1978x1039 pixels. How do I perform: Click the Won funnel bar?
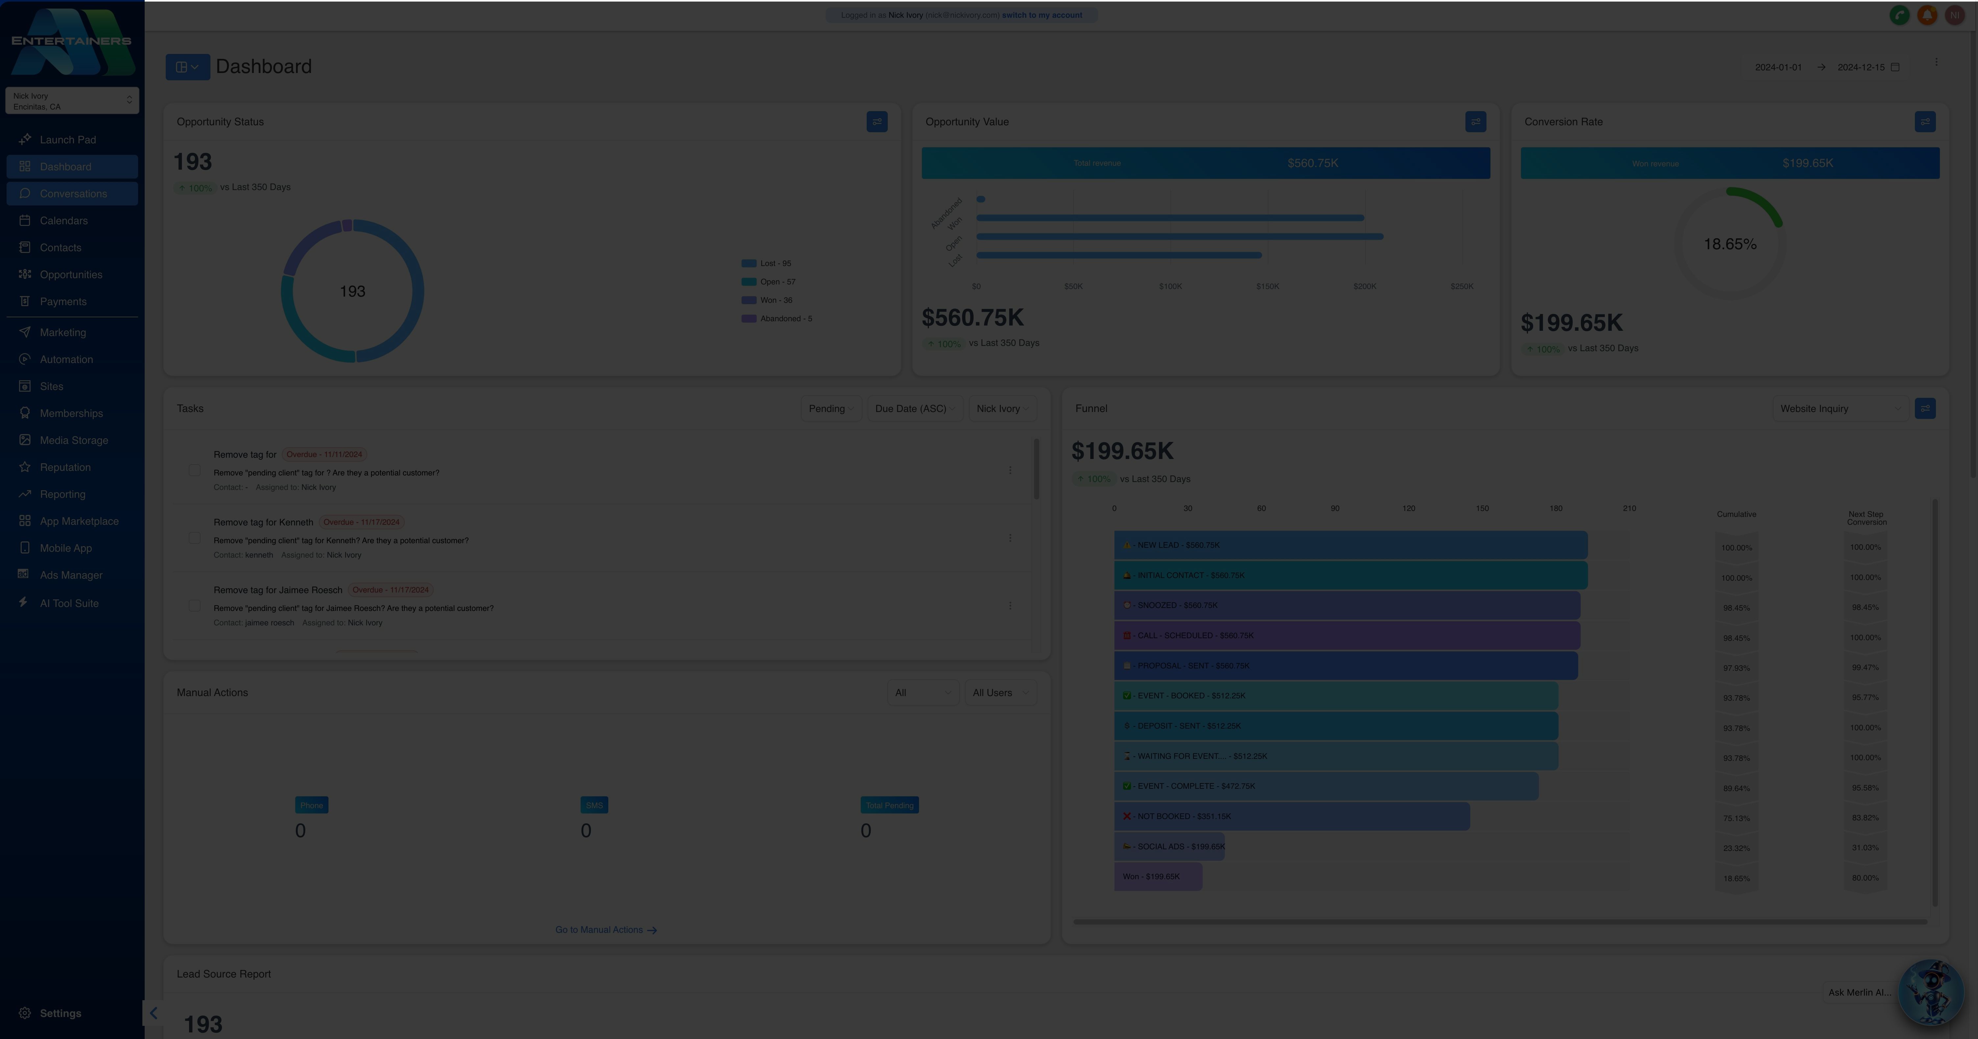(x=1158, y=876)
